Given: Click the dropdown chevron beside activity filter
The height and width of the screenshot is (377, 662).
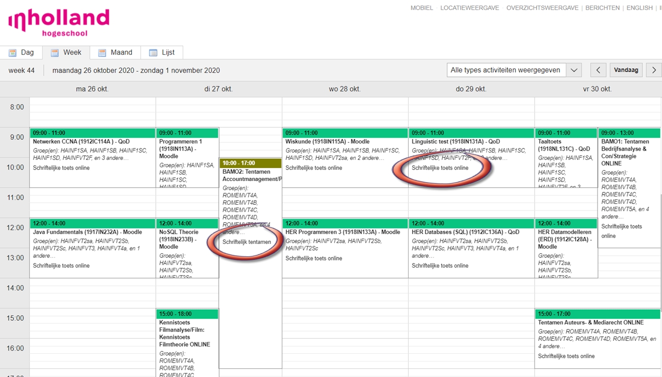Looking at the screenshot, I should (574, 70).
